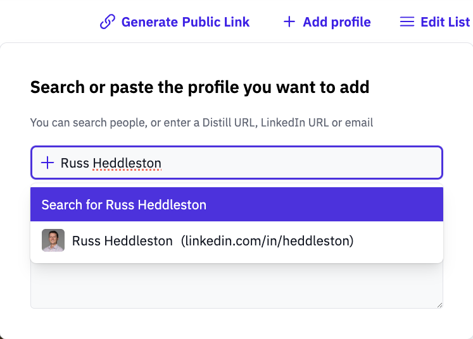Click the underlined word Heddleston in the input
The height and width of the screenshot is (339, 473).
point(127,163)
